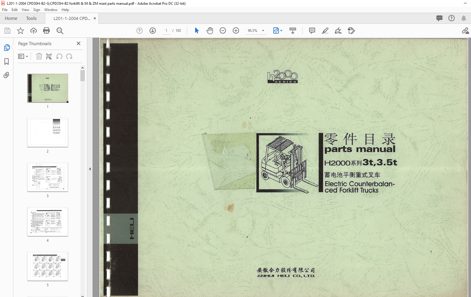Open the sign document tool

(x=338, y=31)
